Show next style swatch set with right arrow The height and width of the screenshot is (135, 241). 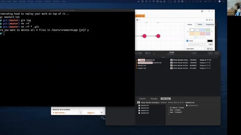point(212,31)
